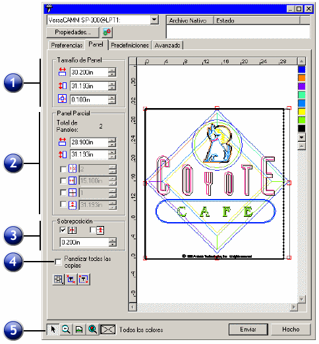Screen dimensions: 319x344
Task: Select the arrow pointer tool
Action: (x=53, y=330)
